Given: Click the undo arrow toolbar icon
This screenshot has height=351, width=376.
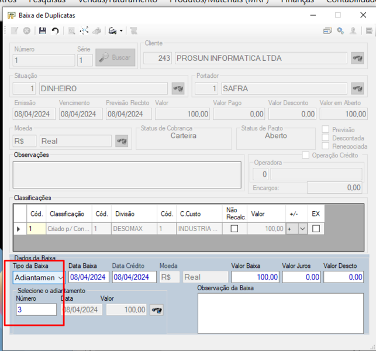Looking at the screenshot, I should point(56,30).
